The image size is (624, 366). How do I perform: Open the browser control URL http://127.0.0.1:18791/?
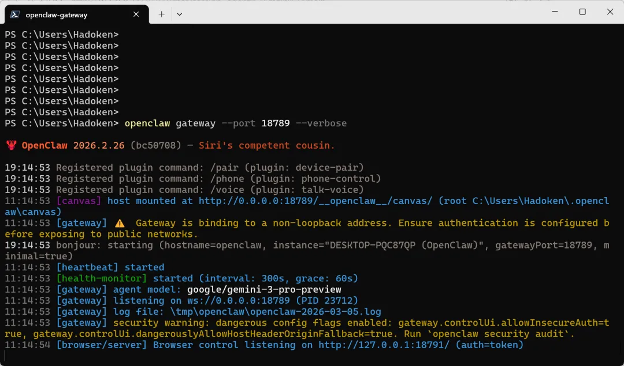384,345
